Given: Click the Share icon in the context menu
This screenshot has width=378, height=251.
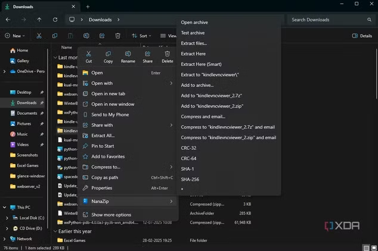Looking at the screenshot, I should point(147,54).
